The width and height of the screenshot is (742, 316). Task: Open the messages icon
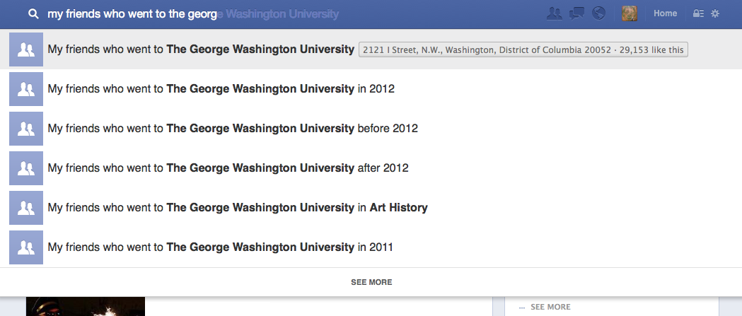(x=576, y=13)
